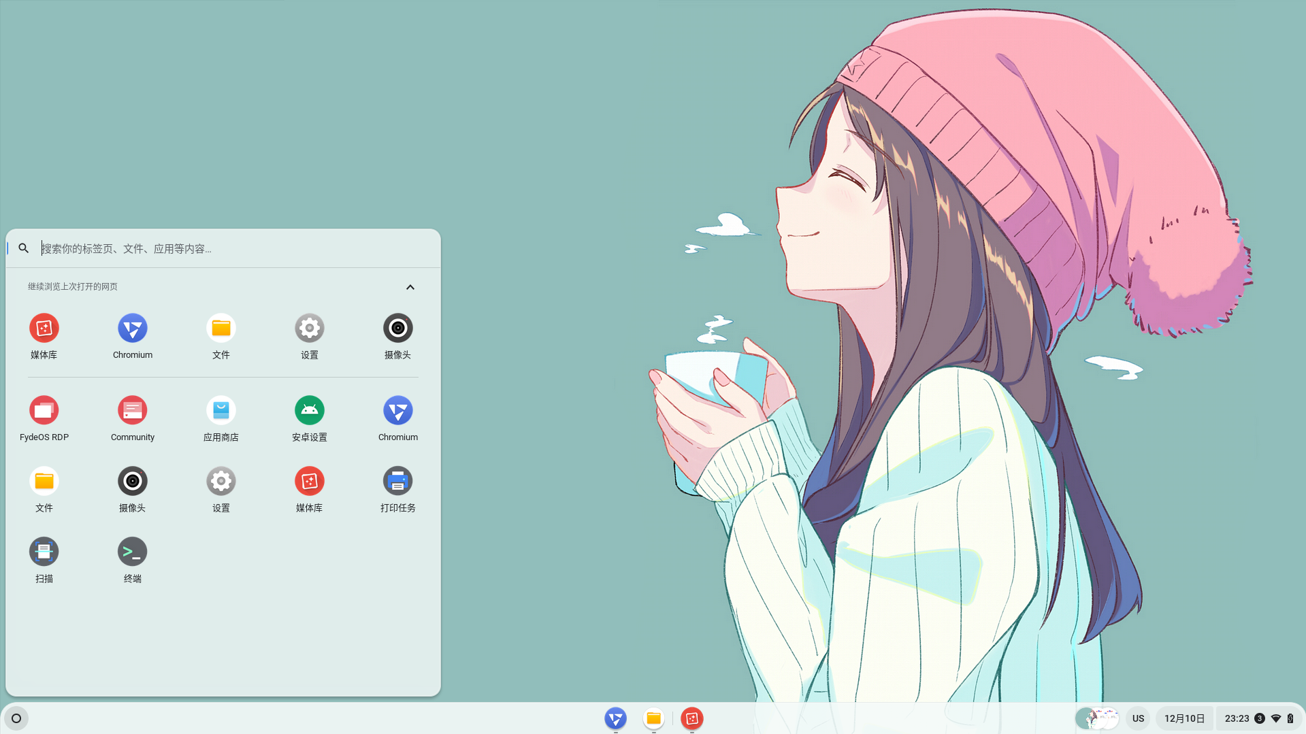The height and width of the screenshot is (734, 1306).
Task: Open the US input method switcher
Action: pyautogui.click(x=1138, y=718)
